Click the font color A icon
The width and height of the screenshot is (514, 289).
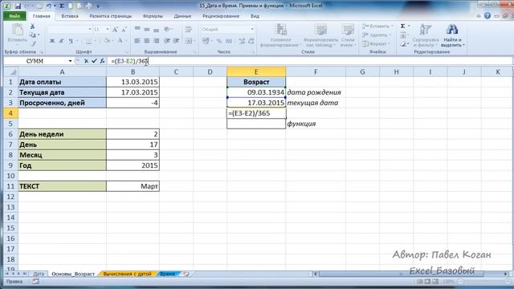120,41
